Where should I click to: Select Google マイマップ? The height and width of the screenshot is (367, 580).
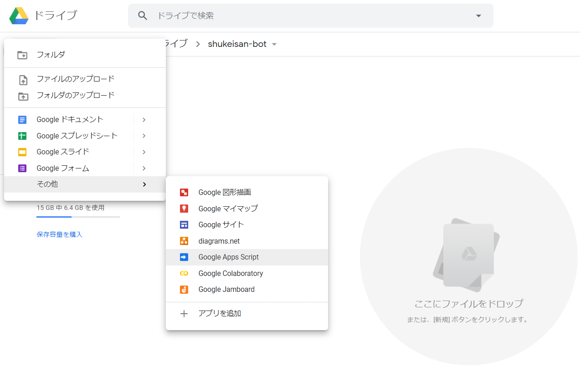point(247,209)
